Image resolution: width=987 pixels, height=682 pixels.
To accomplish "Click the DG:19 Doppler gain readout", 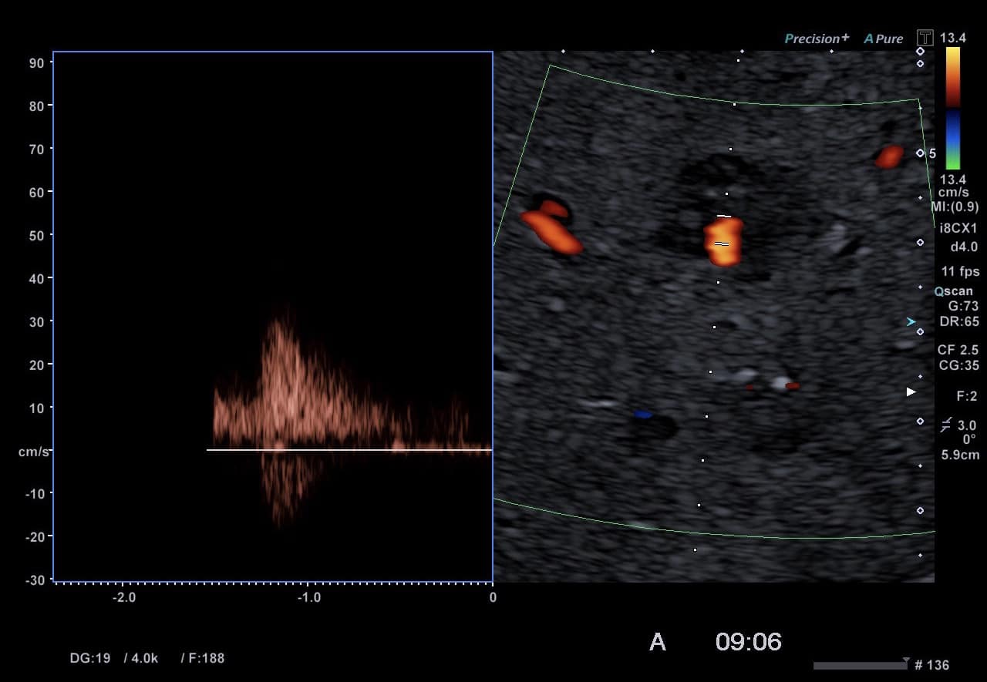I will coord(90,658).
